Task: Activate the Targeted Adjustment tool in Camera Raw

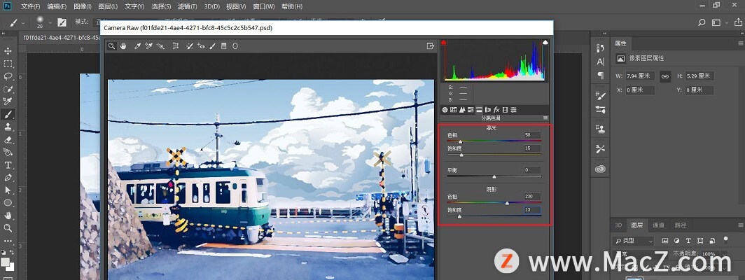Action: (160, 46)
